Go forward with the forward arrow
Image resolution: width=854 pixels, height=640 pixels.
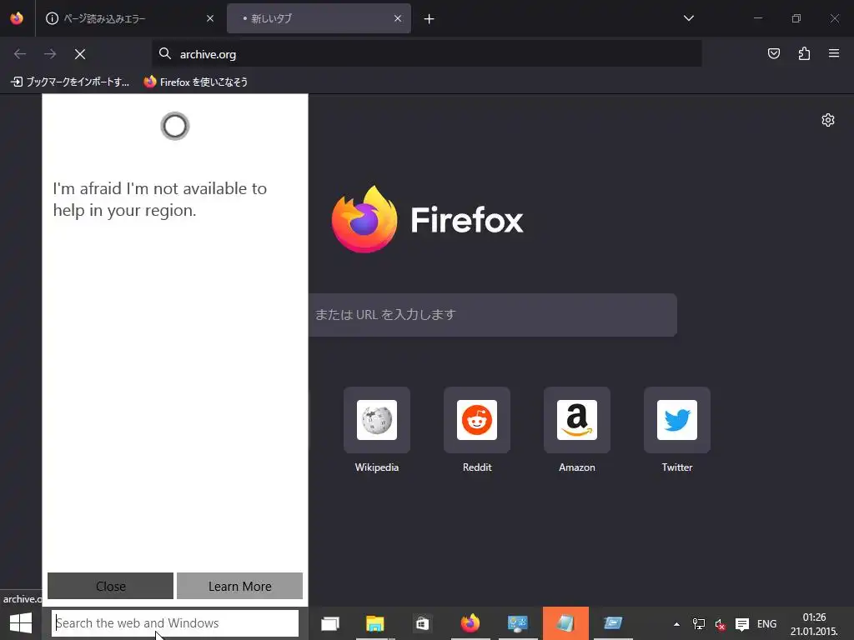pos(50,54)
